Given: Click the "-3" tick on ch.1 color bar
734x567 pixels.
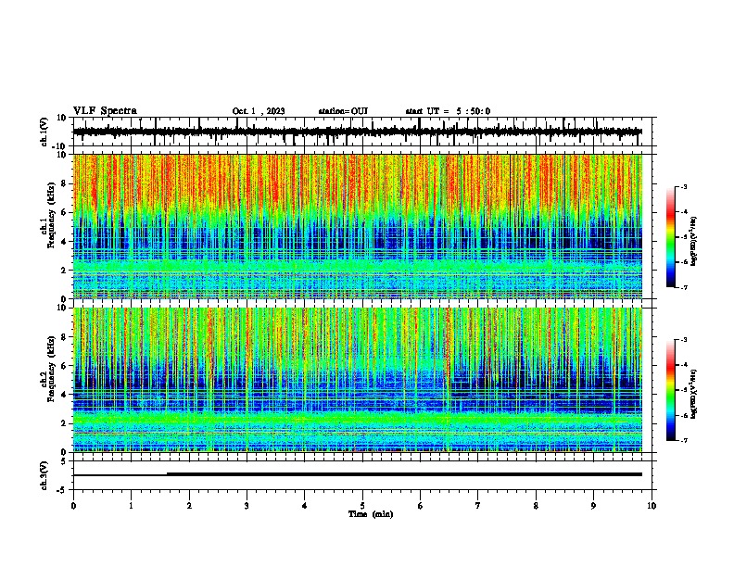Looking at the screenshot, I should pyautogui.click(x=684, y=187).
